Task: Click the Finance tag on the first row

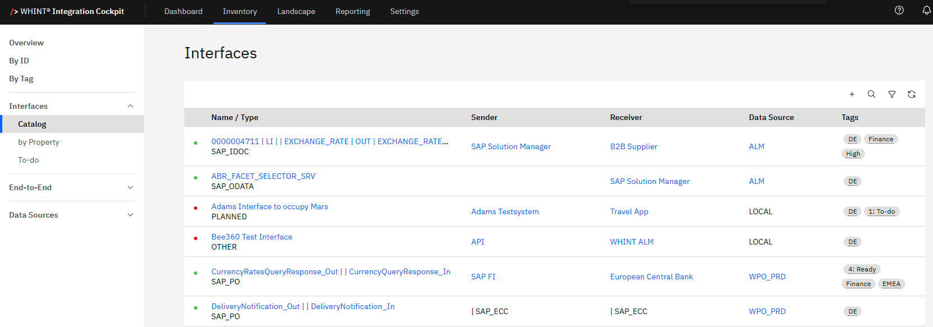Action: 880,139
